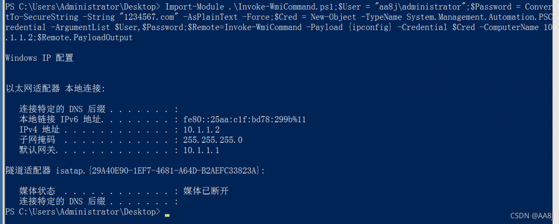Click the "Windows IP 配置" heading line
The image size is (559, 224).
[39, 58]
